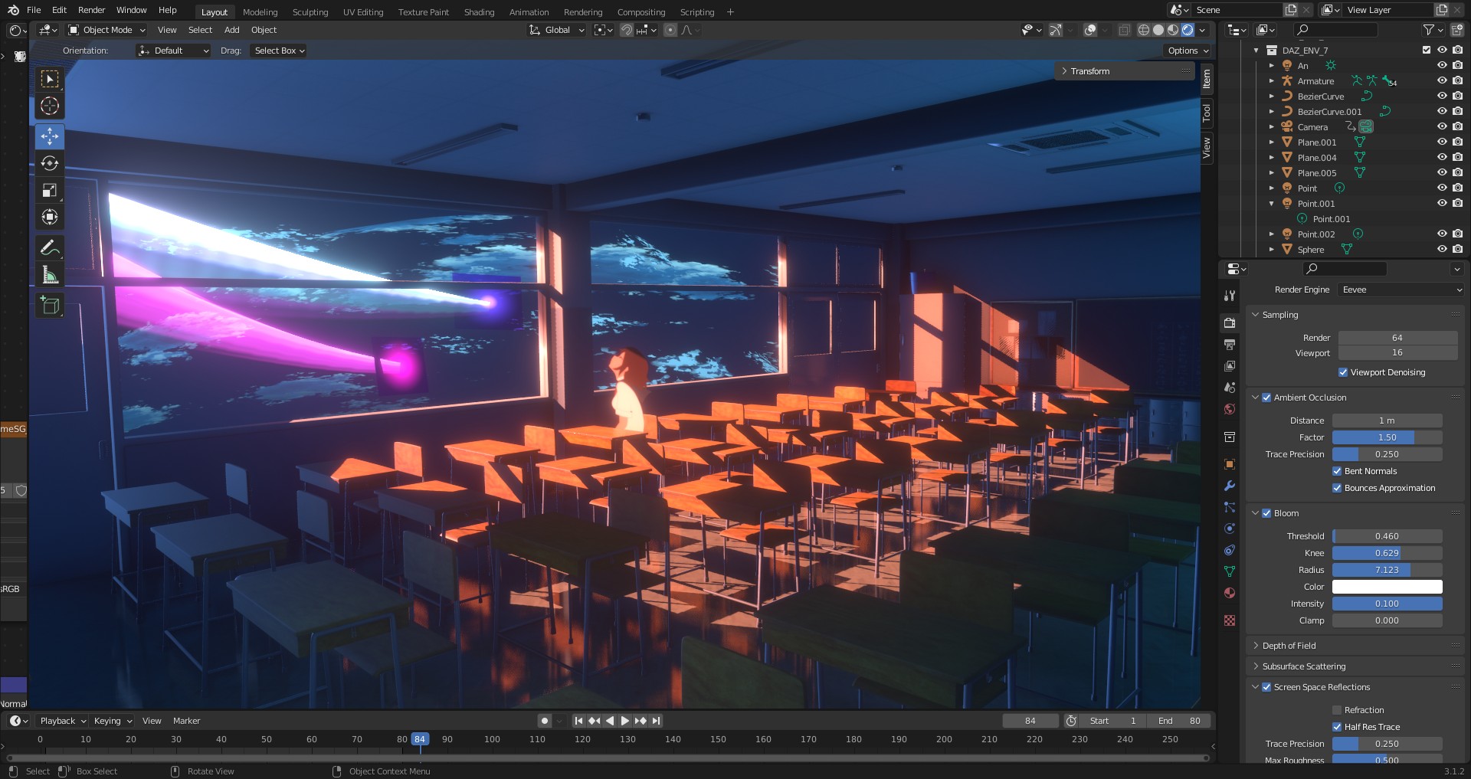Open the Add menu in viewport header

tap(231, 30)
